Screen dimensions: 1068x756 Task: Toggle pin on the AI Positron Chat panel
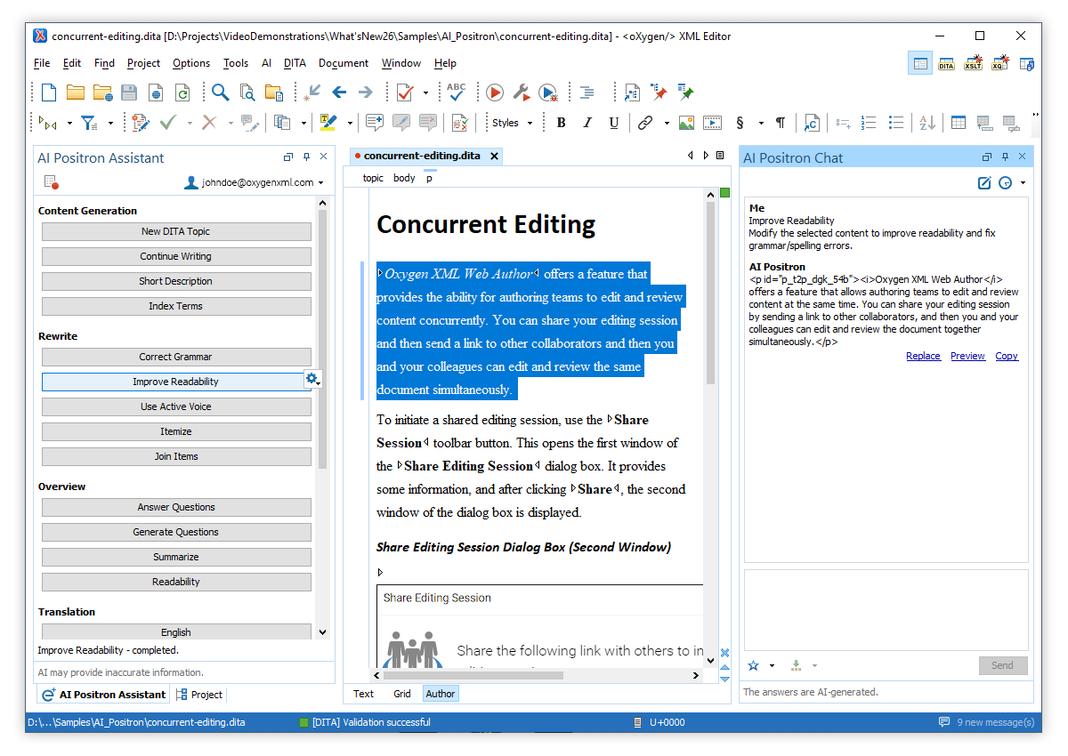click(1005, 157)
